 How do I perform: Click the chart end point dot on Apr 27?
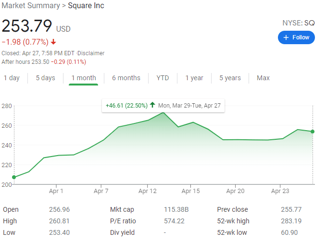click(313, 132)
